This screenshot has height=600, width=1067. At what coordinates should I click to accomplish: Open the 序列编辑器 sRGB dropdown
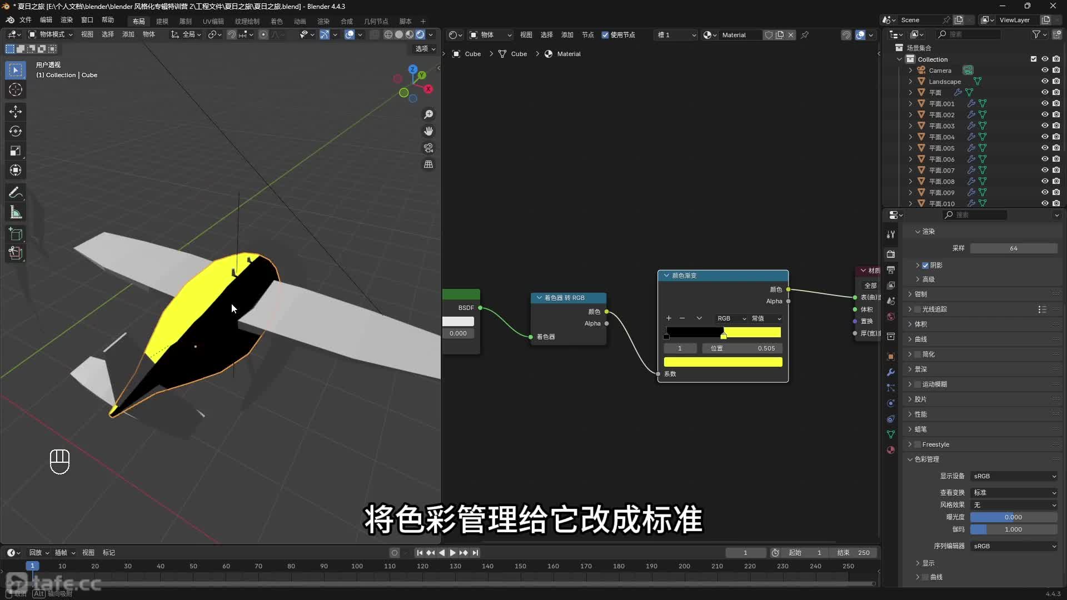coord(1014,546)
